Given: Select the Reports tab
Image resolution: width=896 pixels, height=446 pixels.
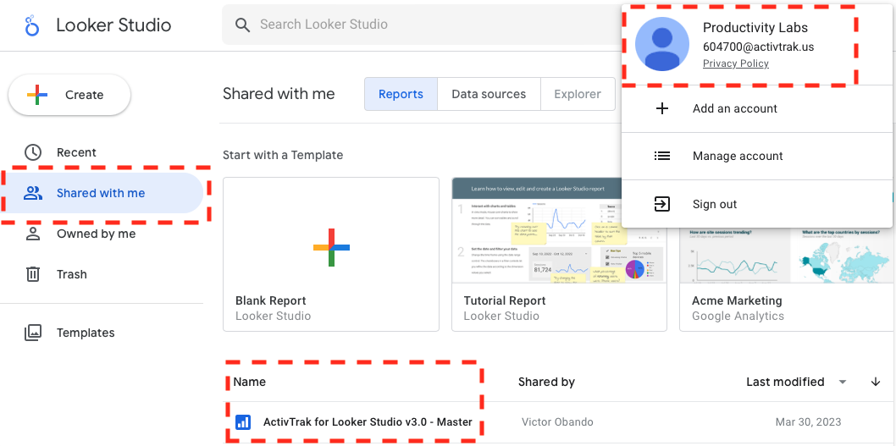Looking at the screenshot, I should click(401, 94).
